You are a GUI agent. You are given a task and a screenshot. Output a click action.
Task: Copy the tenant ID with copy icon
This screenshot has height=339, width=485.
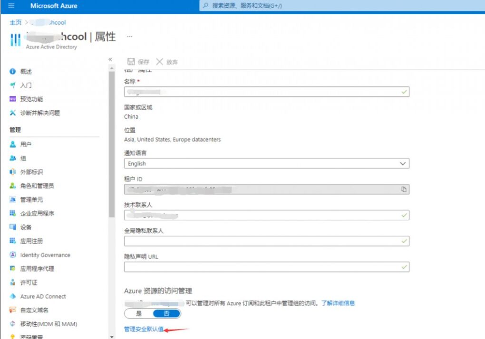pyautogui.click(x=404, y=189)
